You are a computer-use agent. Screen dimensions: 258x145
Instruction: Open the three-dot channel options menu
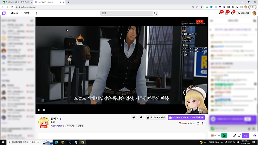203,123
